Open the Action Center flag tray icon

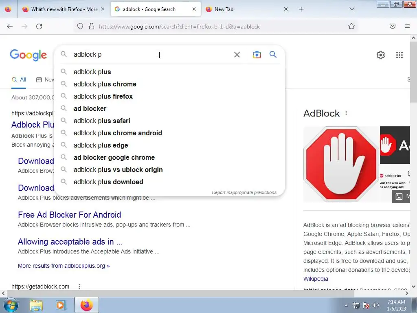[x=366, y=305]
